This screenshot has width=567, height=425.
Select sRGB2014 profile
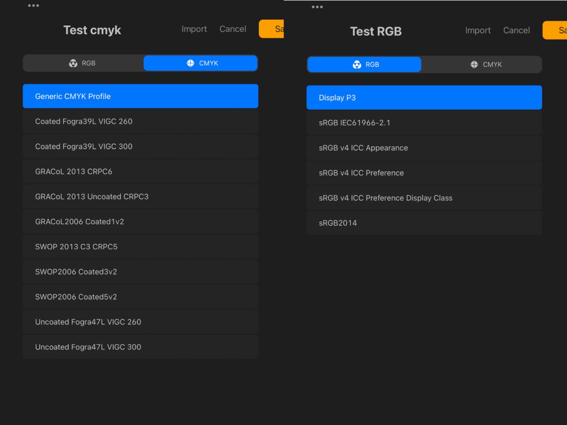(x=424, y=223)
